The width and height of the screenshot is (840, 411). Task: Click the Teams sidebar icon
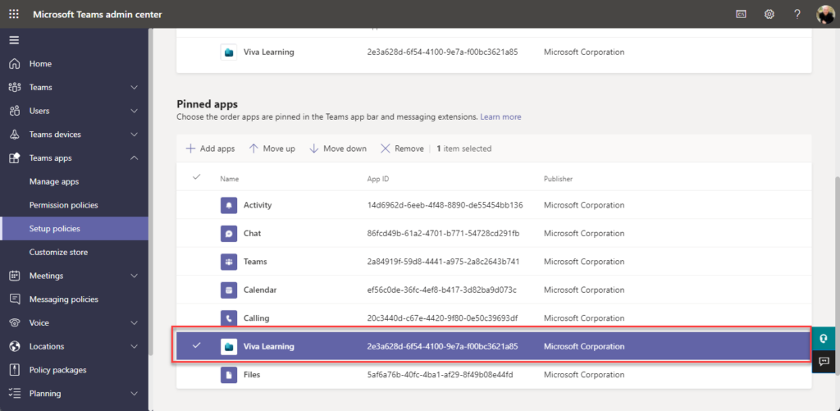(x=15, y=87)
